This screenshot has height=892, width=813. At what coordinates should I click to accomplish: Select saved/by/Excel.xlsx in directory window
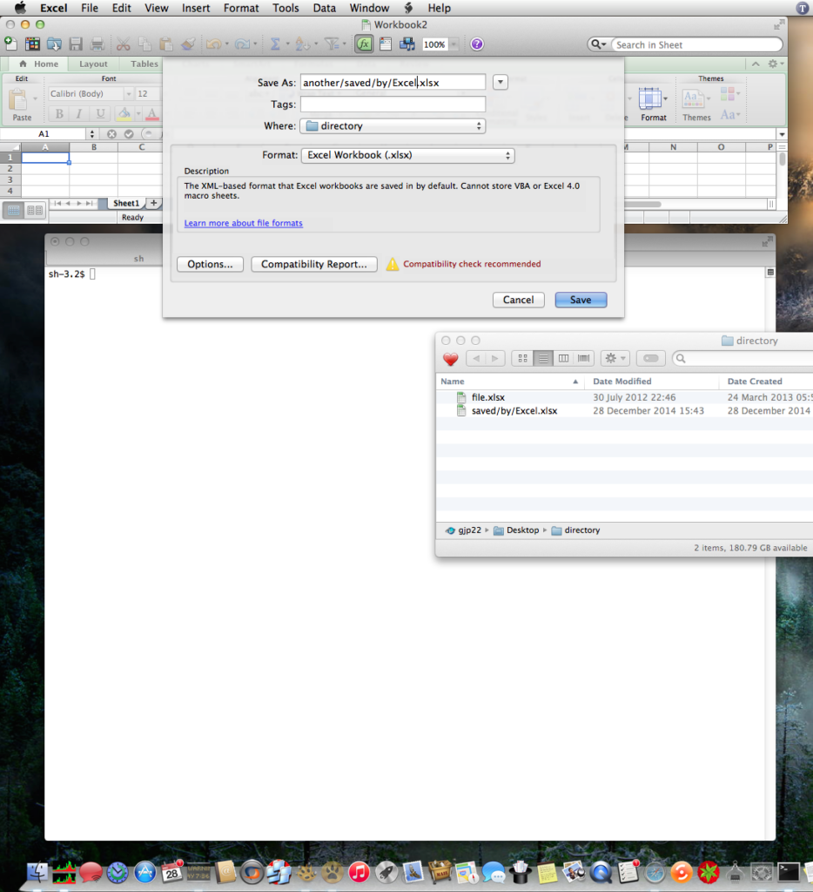pyautogui.click(x=514, y=411)
